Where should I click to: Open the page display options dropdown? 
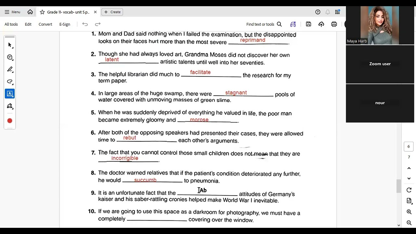pos(409,201)
